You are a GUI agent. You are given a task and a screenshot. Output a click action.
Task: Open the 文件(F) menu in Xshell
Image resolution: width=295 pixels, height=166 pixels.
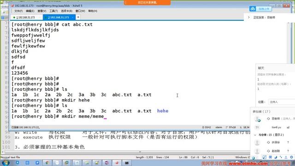pos(18,11)
